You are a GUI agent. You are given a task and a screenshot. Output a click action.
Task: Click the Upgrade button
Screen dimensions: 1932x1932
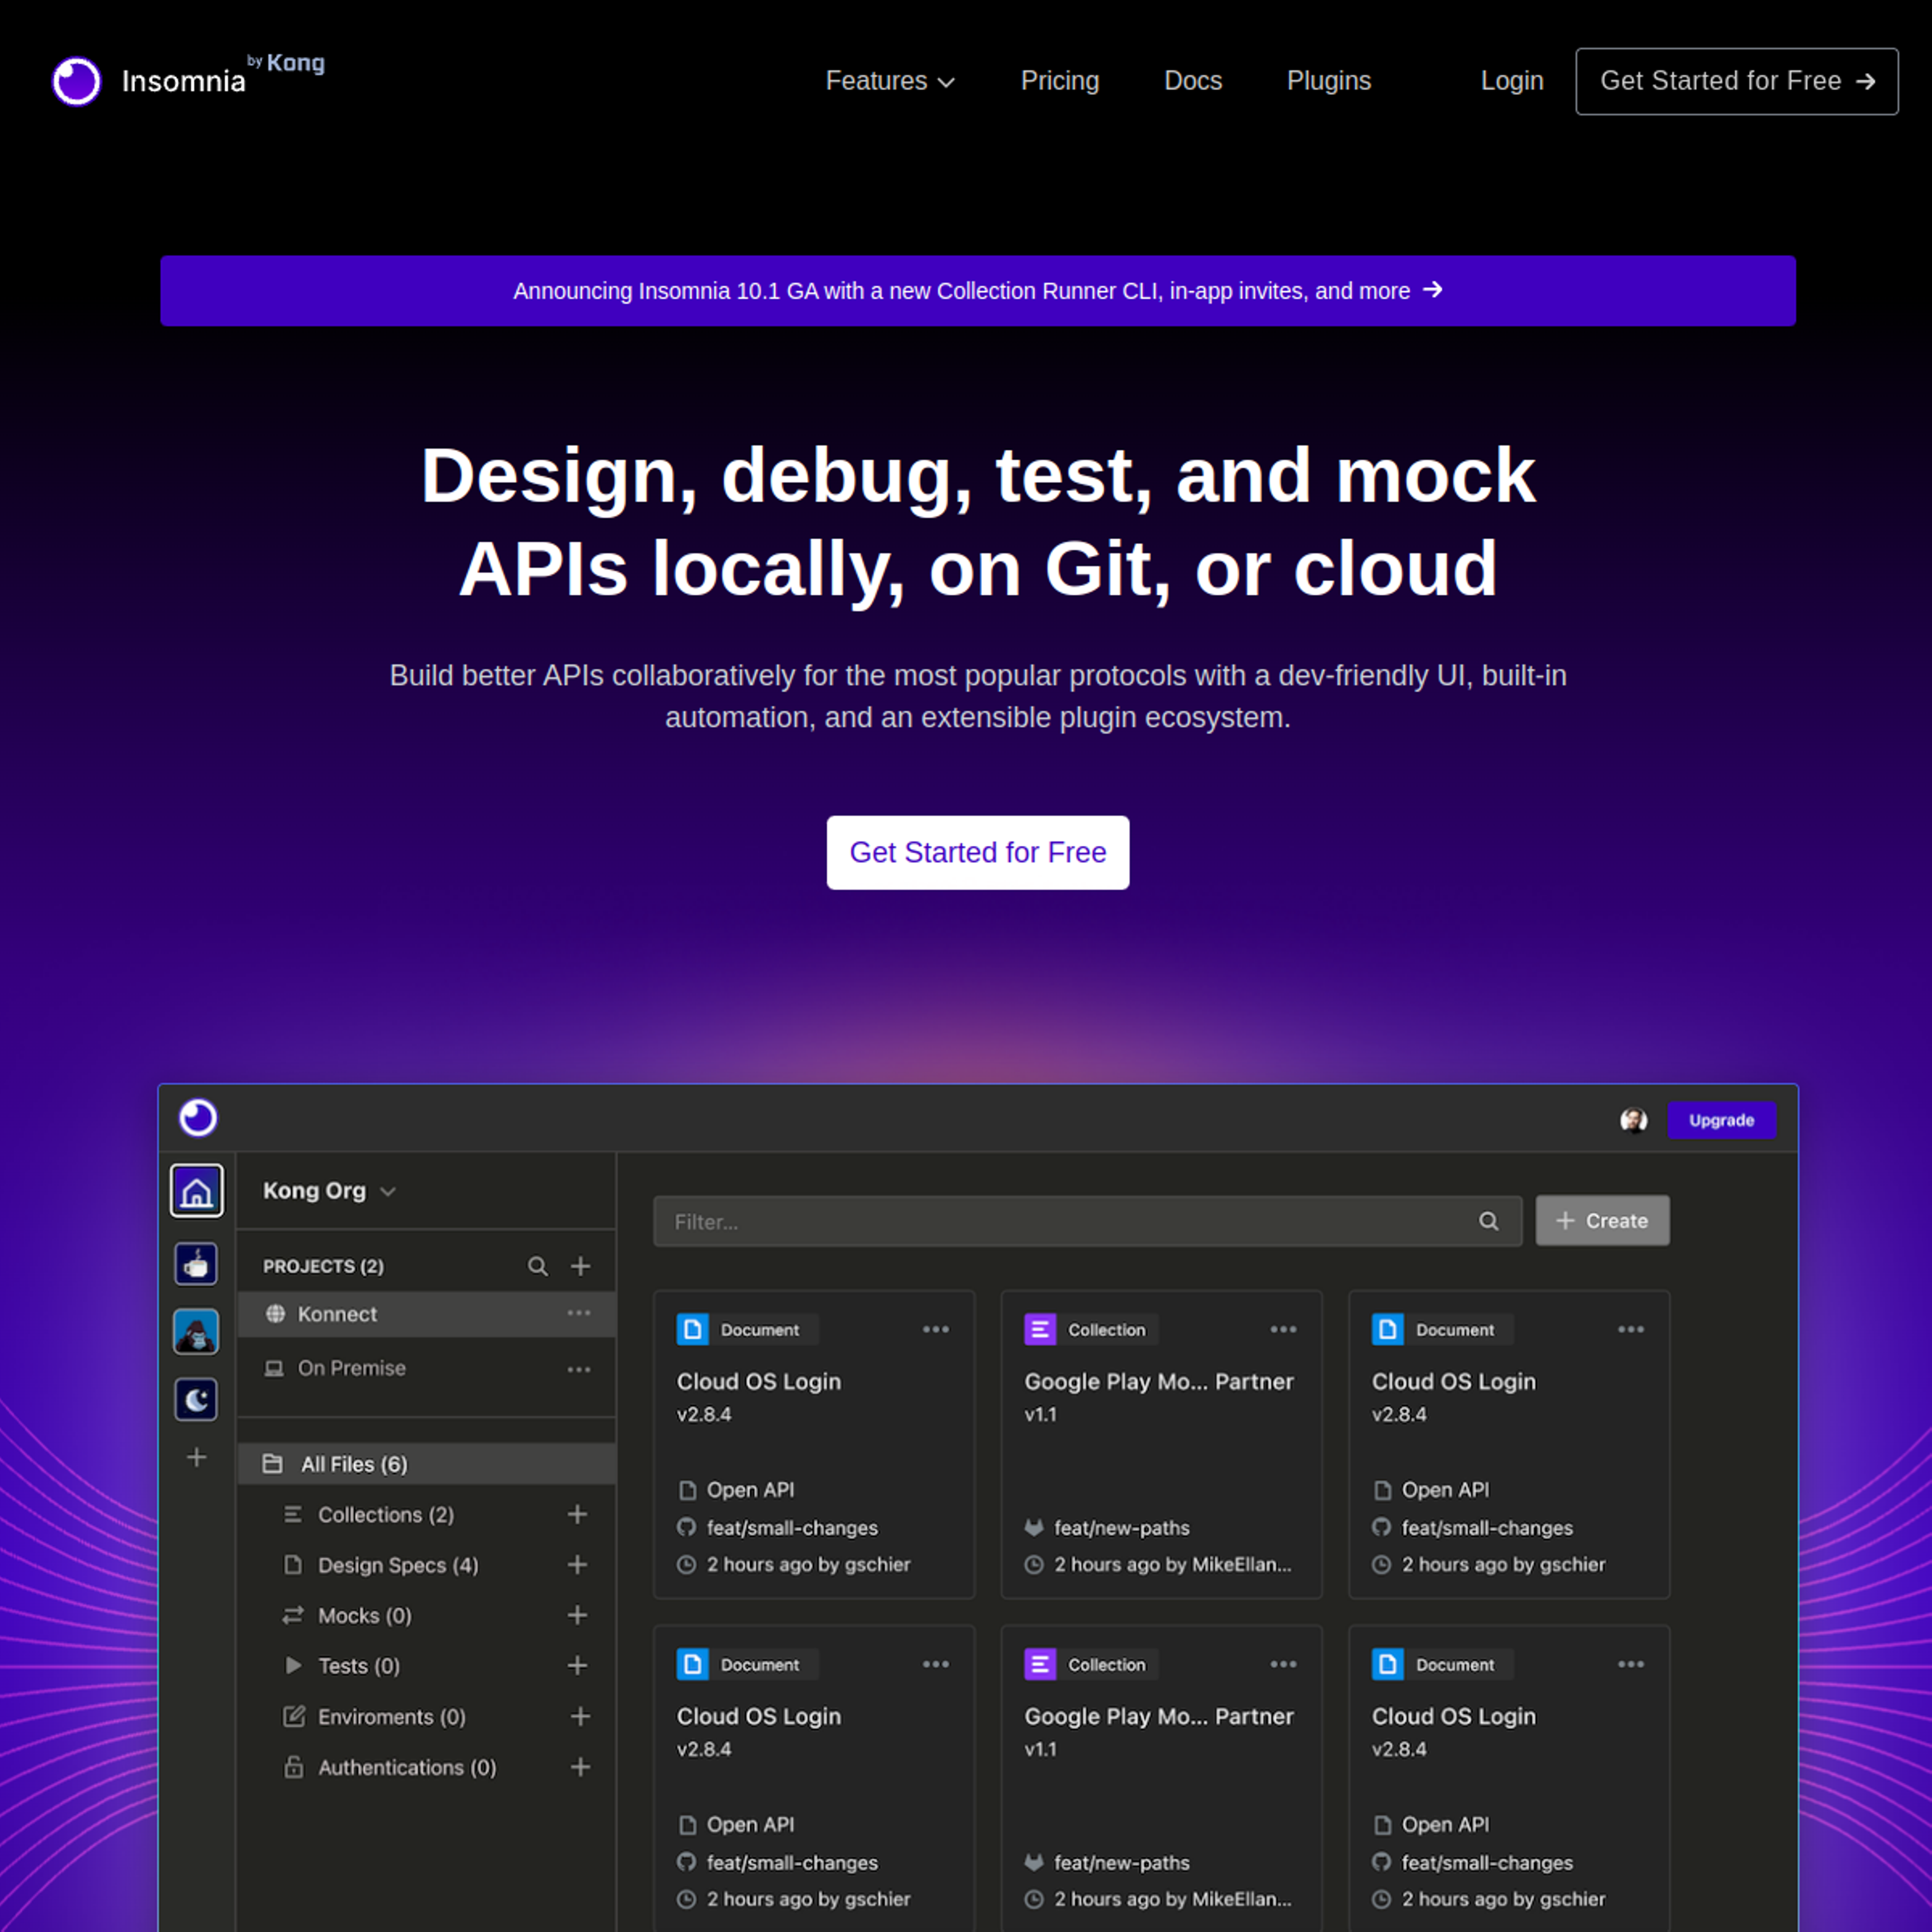1721,1120
